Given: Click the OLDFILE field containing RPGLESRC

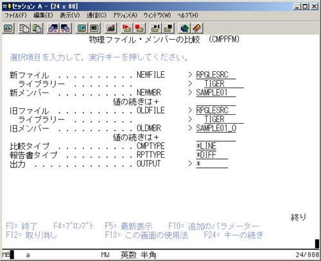Looking at the screenshot, I should (216, 110).
